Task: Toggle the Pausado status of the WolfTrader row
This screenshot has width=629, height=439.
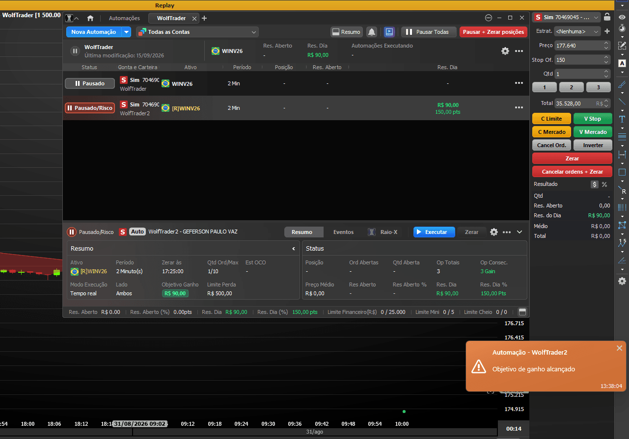Action: pyautogui.click(x=90, y=83)
